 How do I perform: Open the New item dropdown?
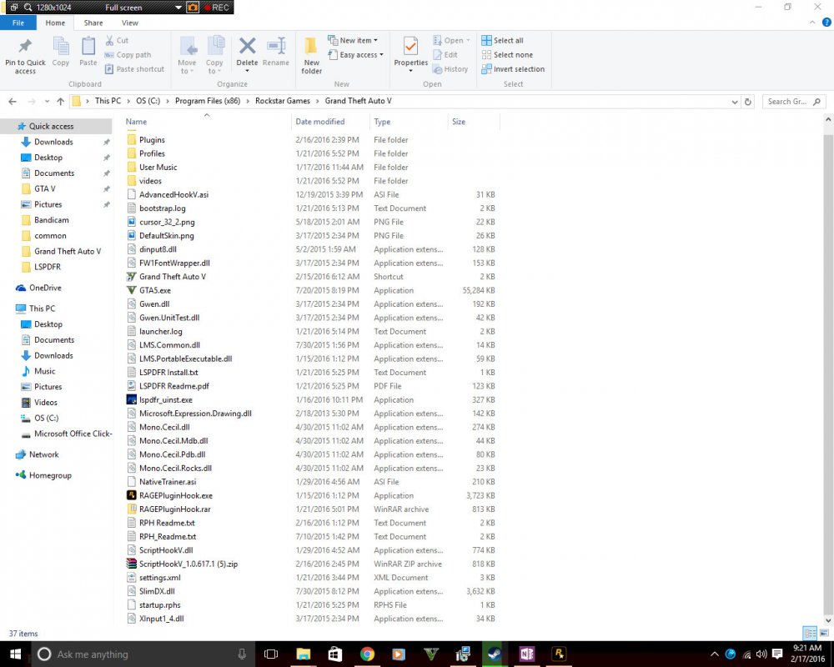(353, 40)
